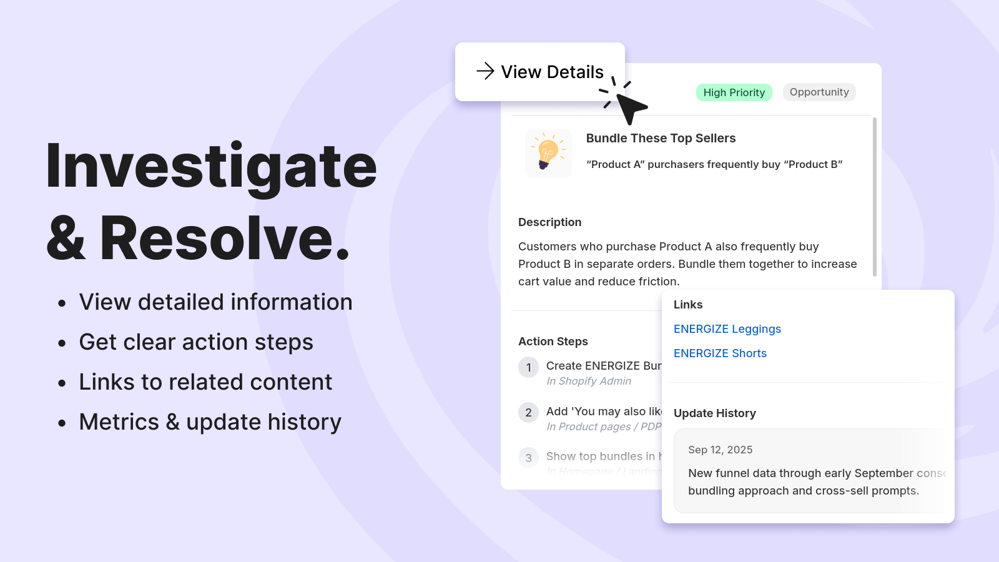Click step number 1 circle icon
The width and height of the screenshot is (999, 562).
click(x=528, y=367)
